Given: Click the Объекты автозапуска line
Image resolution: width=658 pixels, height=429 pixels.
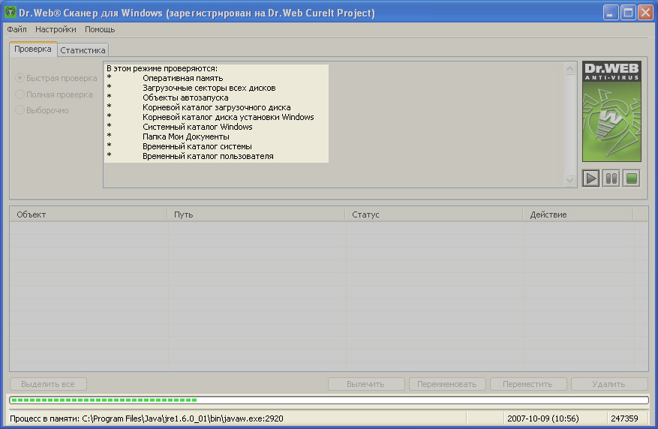Looking at the screenshot, I should click(x=185, y=97).
